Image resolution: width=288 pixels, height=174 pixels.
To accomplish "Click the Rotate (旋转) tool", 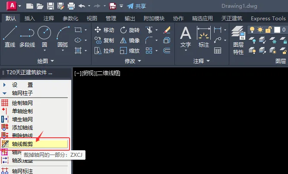I will click(130, 30).
